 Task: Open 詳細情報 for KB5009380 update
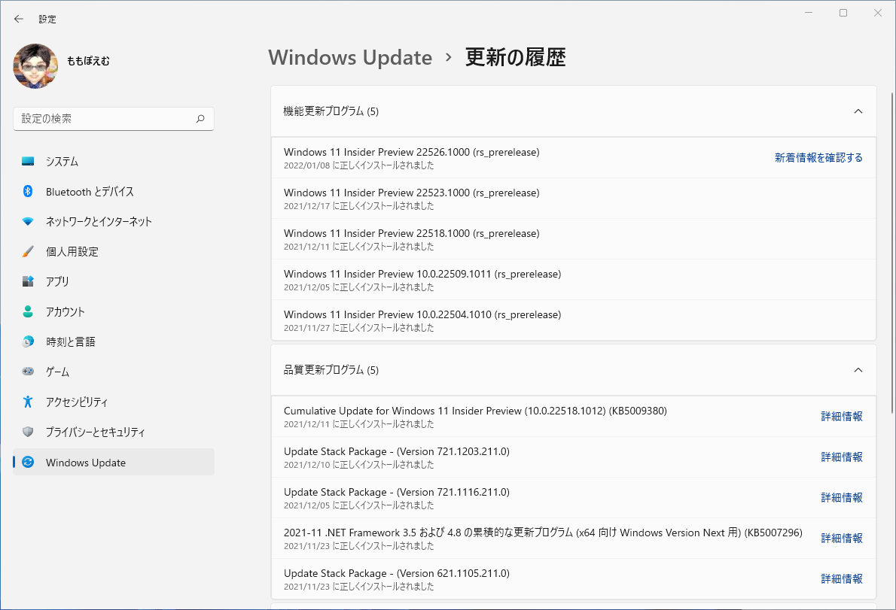coord(842,417)
